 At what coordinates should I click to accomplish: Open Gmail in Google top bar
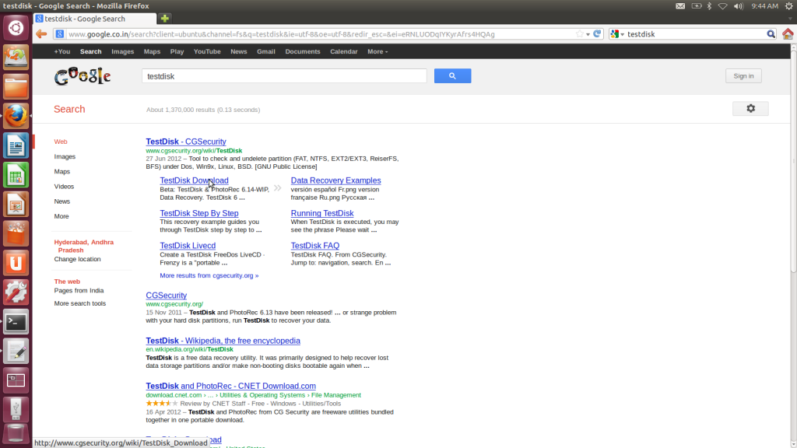point(266,51)
